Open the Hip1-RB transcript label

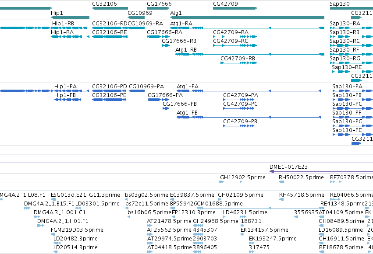coord(63,24)
